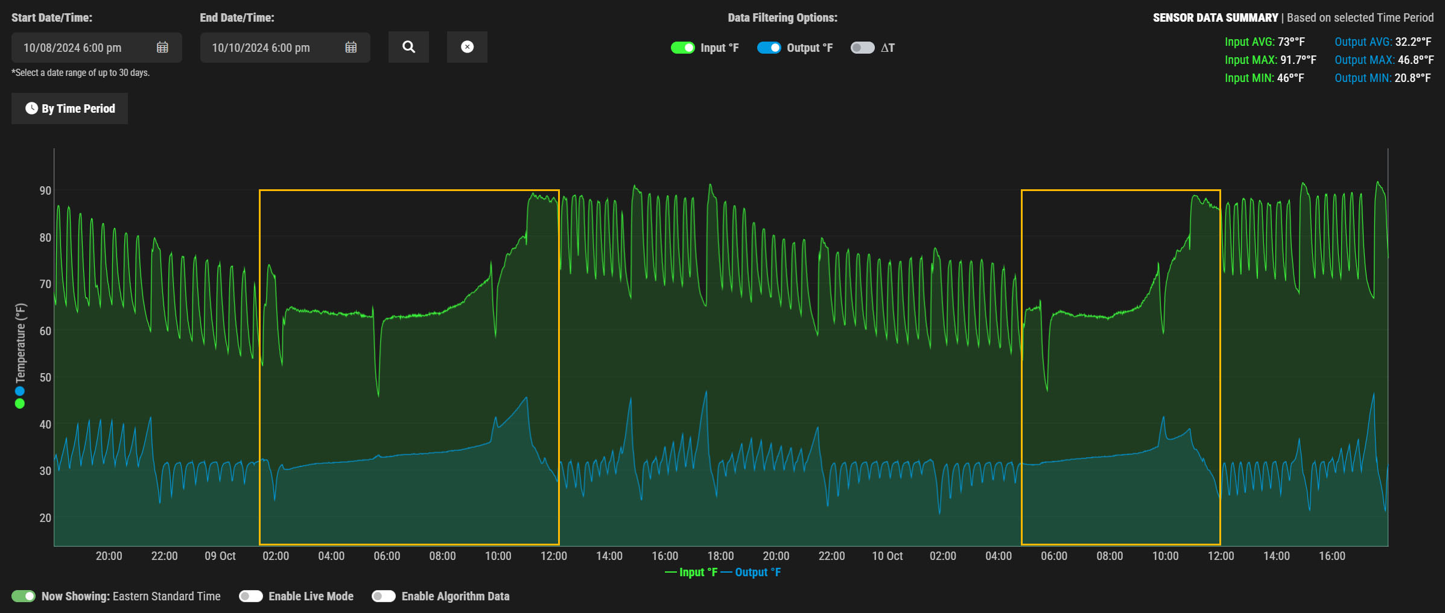Click the clear date range X icon
The width and height of the screenshot is (1445, 613).
467,47
